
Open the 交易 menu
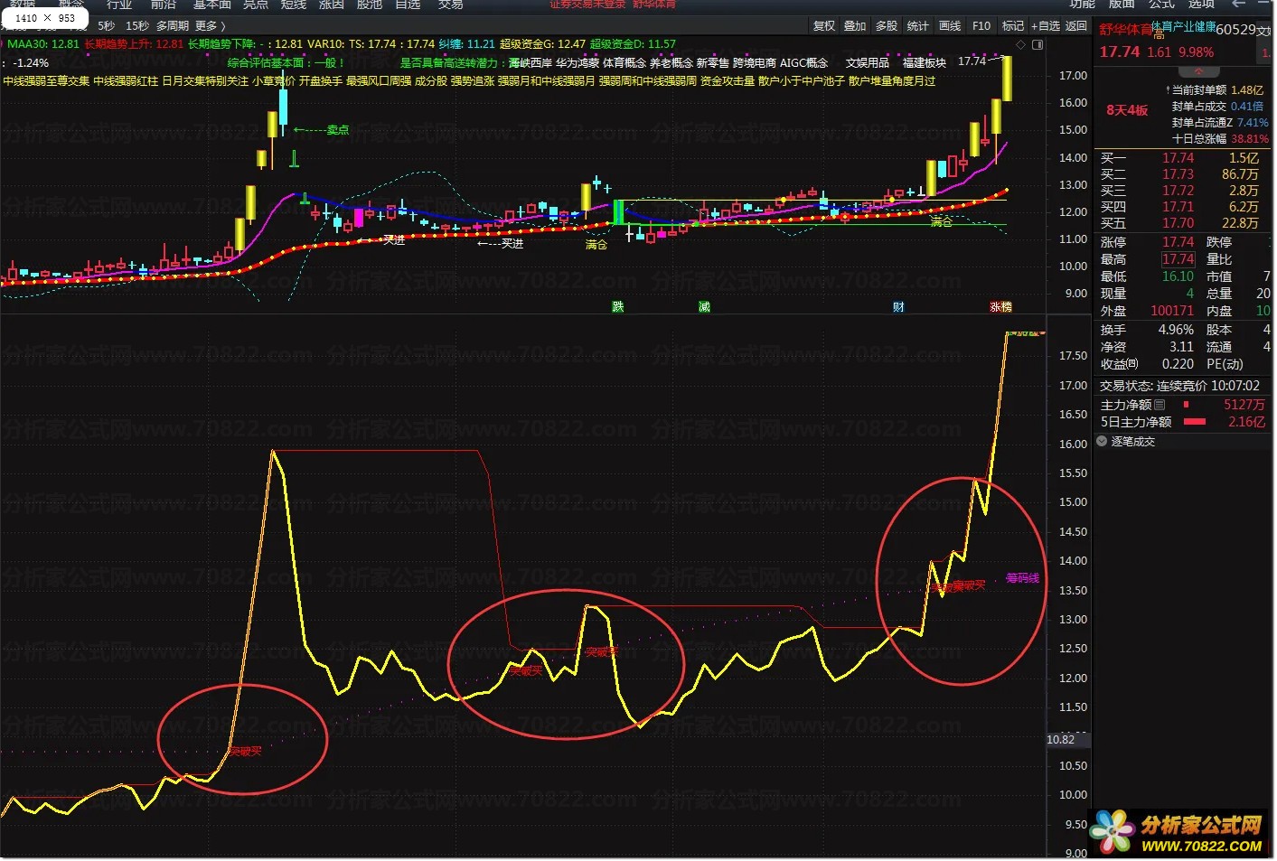click(x=450, y=5)
